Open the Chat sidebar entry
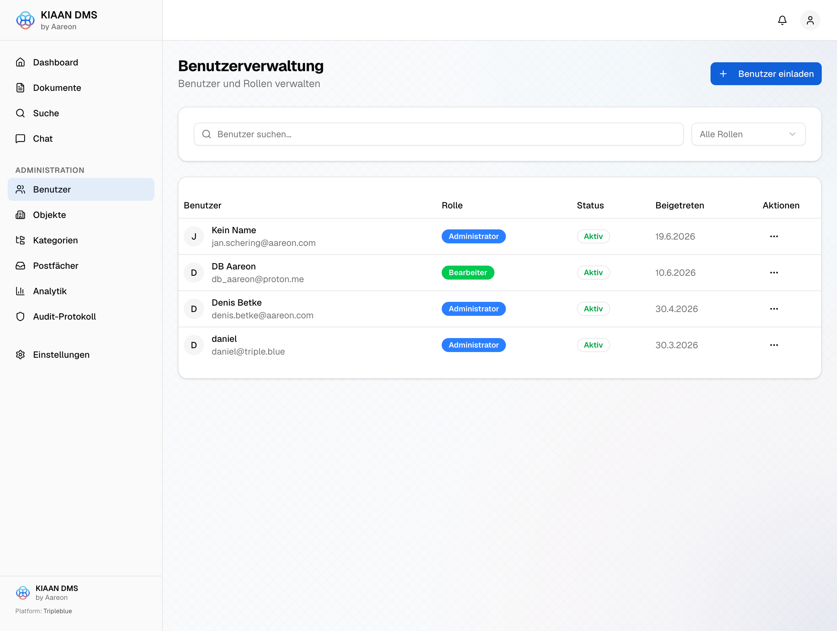 81,139
